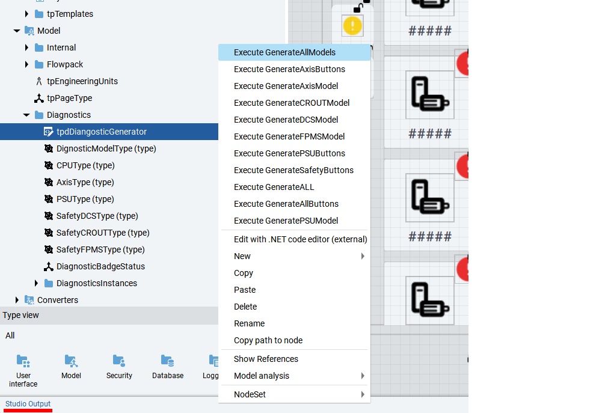614x413 pixels.
Task: Collapse the Diagnostics folder
Action: coord(26,115)
